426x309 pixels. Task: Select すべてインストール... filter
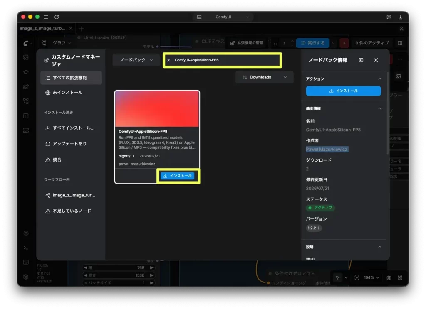click(x=71, y=128)
